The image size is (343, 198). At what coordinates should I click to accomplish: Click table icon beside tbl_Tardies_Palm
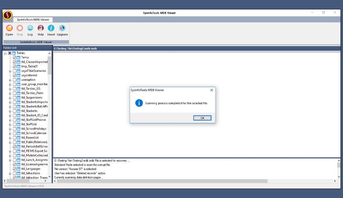pos(18,93)
